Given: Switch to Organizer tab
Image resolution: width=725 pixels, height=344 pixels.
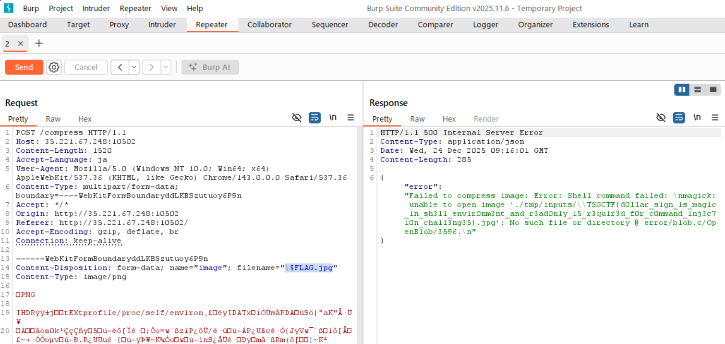Looking at the screenshot, I should tap(535, 25).
